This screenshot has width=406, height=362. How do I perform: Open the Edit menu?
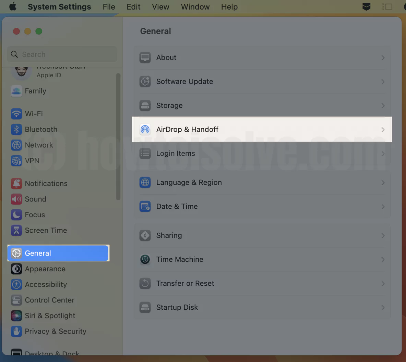click(x=133, y=7)
